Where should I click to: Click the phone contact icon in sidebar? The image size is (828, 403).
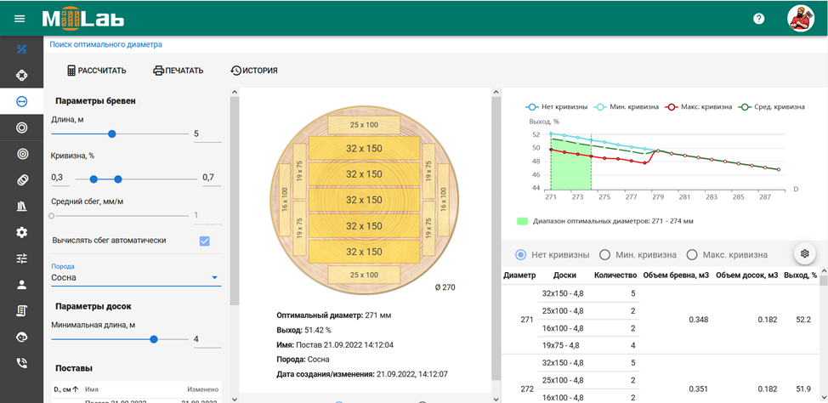tap(21, 363)
